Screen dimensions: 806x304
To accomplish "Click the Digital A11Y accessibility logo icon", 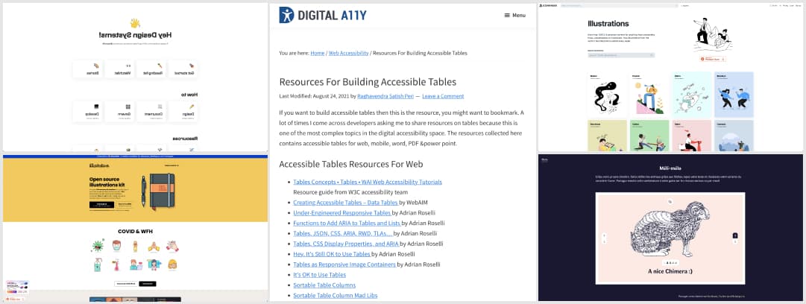I will 286,15.
